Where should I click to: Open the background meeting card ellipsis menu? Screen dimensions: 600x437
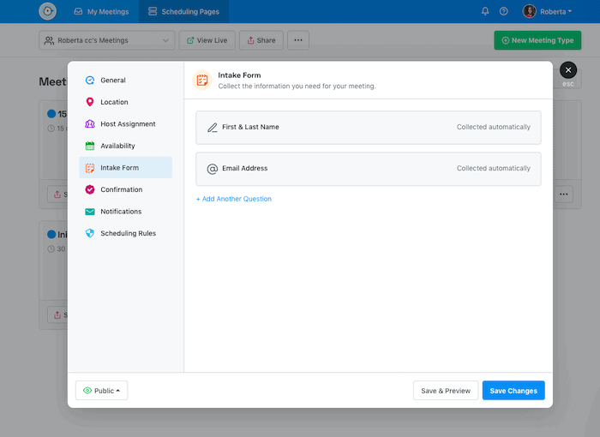(x=564, y=194)
